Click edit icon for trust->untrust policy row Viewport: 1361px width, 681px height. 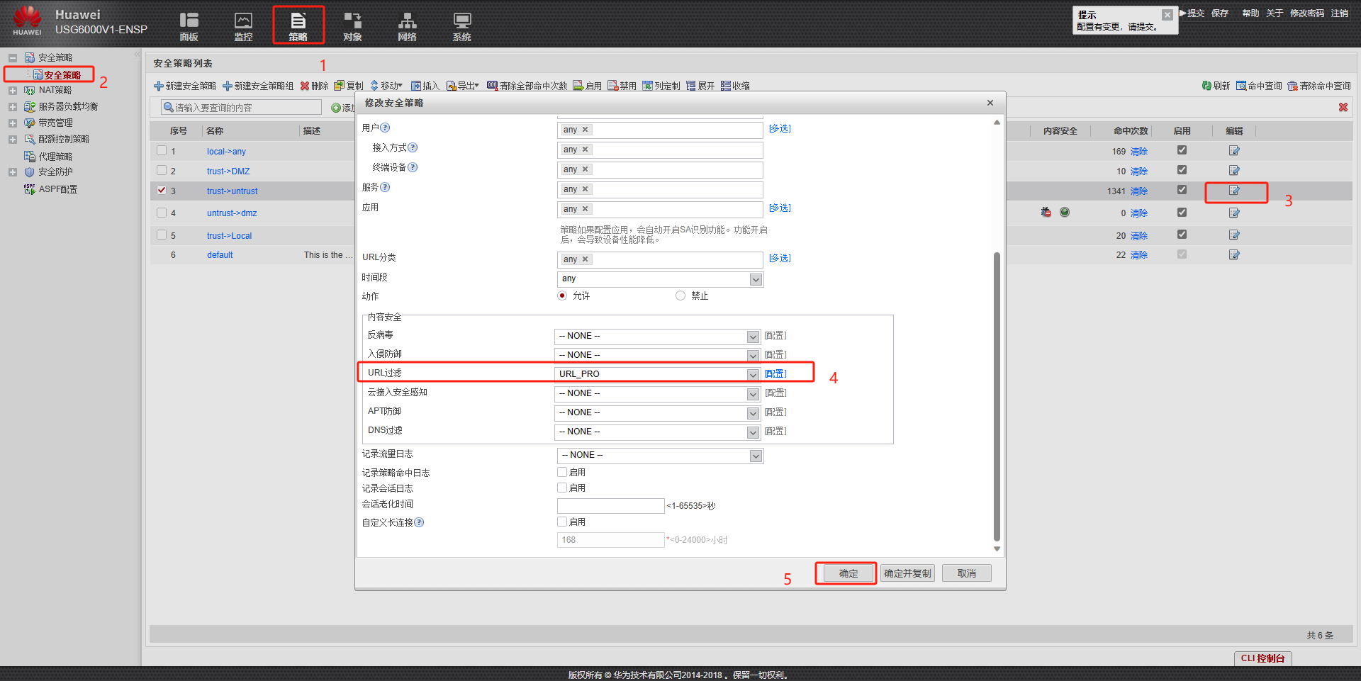1234,191
